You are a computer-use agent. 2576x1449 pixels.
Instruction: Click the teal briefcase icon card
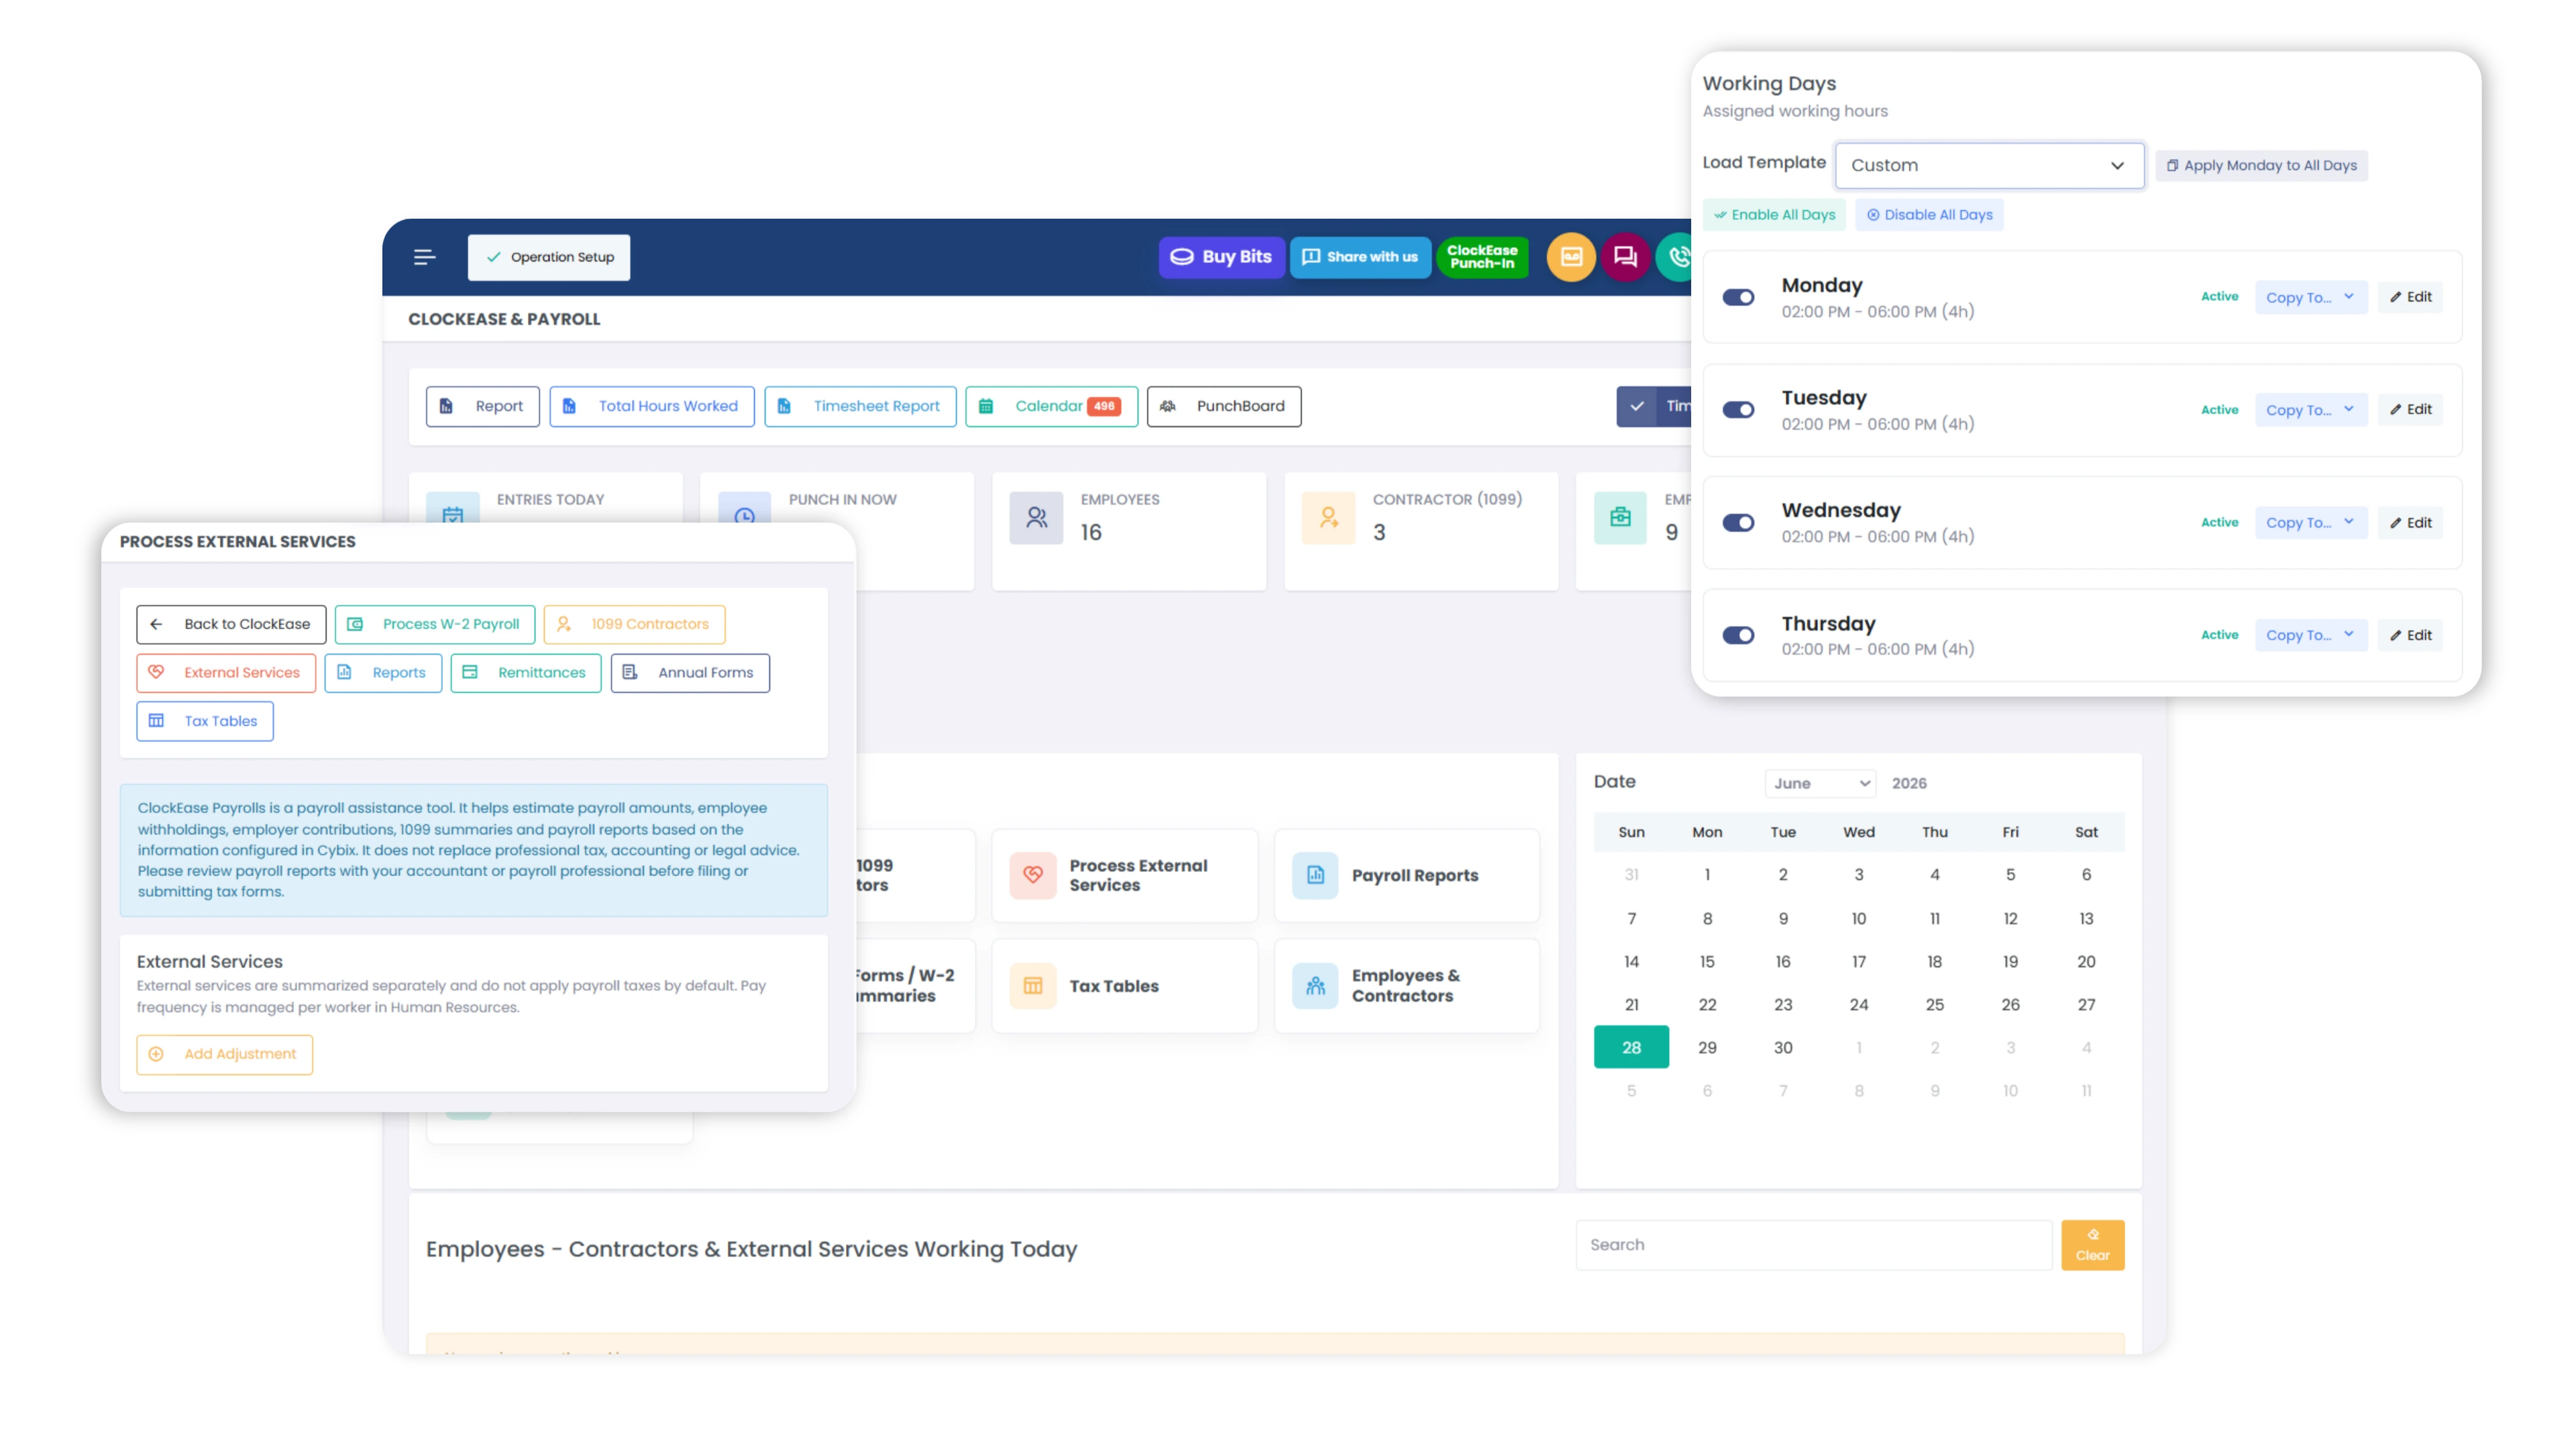(1620, 517)
